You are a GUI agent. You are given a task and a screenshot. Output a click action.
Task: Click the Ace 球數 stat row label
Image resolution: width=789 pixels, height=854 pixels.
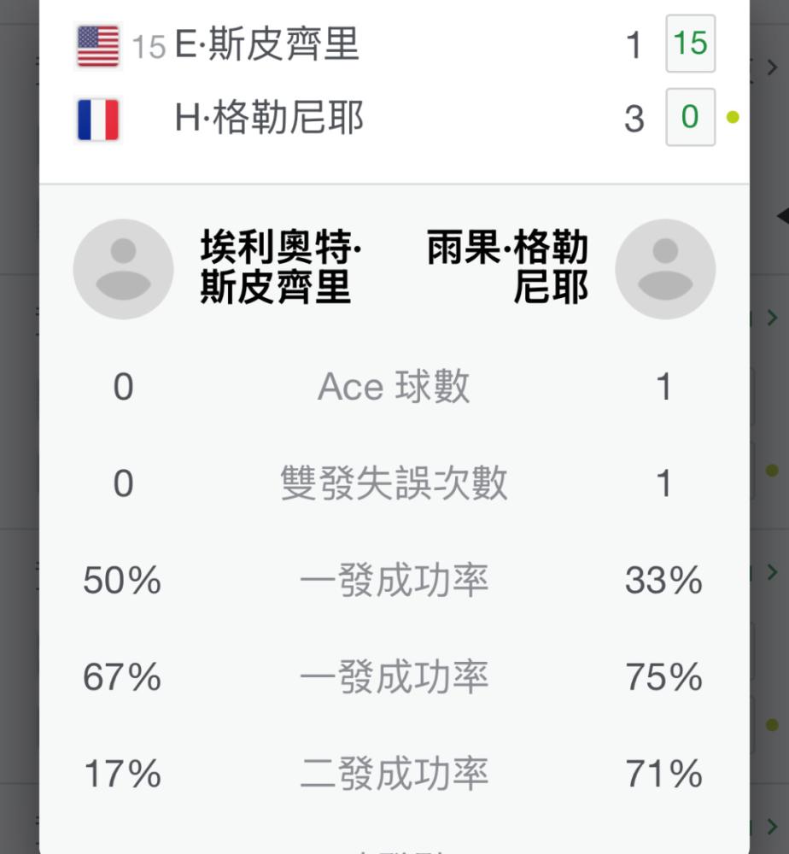point(394,387)
